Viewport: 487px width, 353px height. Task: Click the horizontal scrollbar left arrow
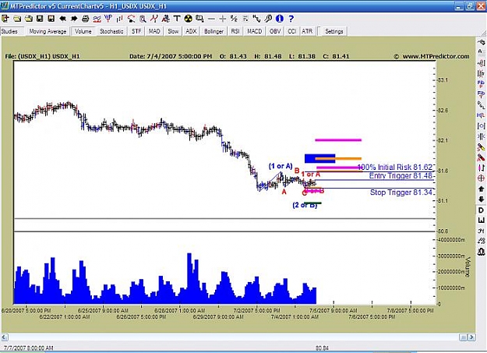pyautogui.click(x=5, y=337)
